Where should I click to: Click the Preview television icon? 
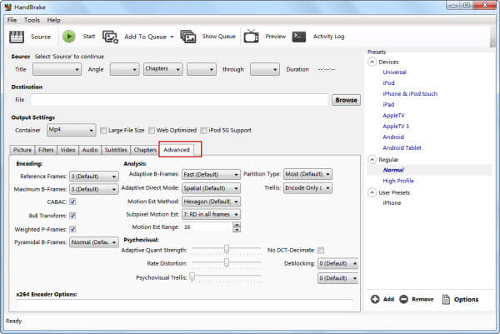[x=252, y=37]
